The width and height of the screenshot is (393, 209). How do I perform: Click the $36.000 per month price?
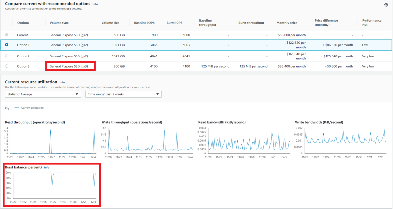pos(291,35)
